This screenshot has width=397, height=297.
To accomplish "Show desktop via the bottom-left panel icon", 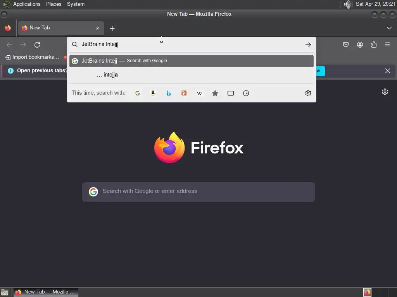I will coord(5,292).
